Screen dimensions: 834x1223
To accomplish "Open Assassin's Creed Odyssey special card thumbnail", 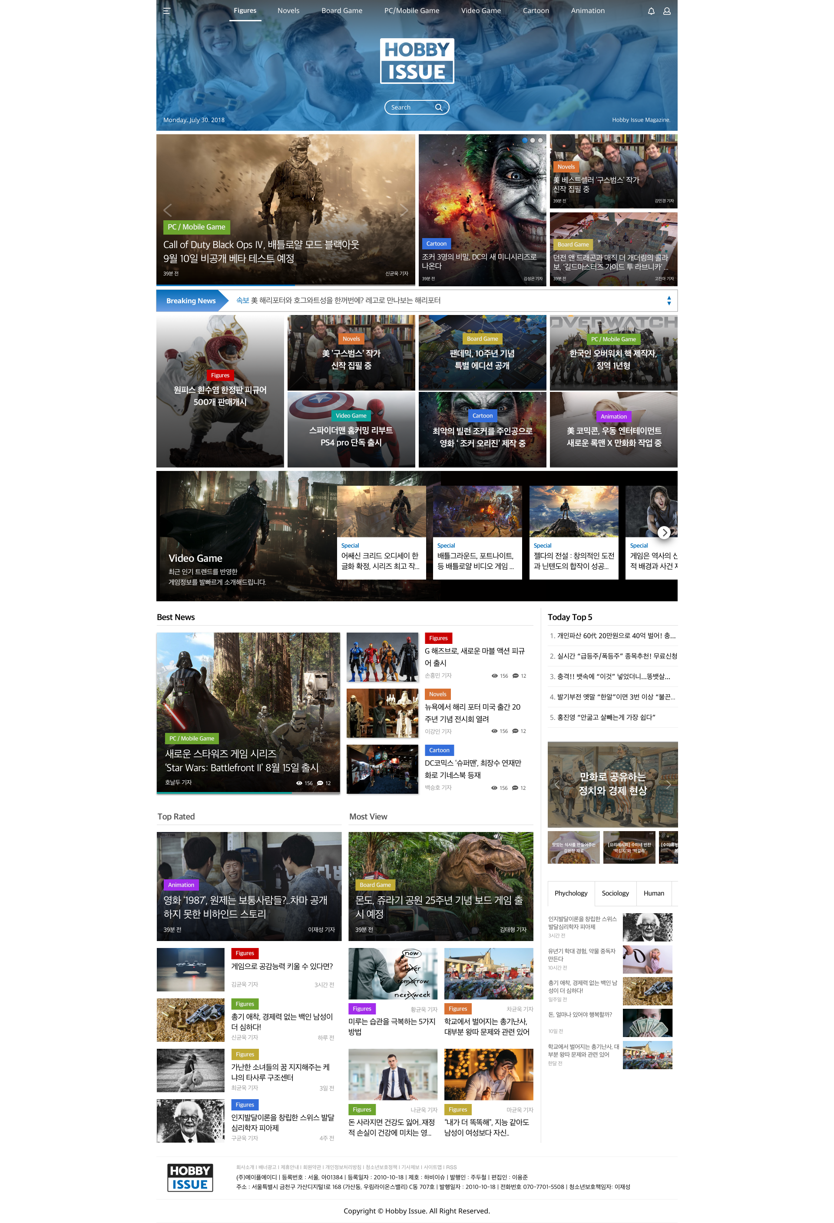I will (x=381, y=511).
